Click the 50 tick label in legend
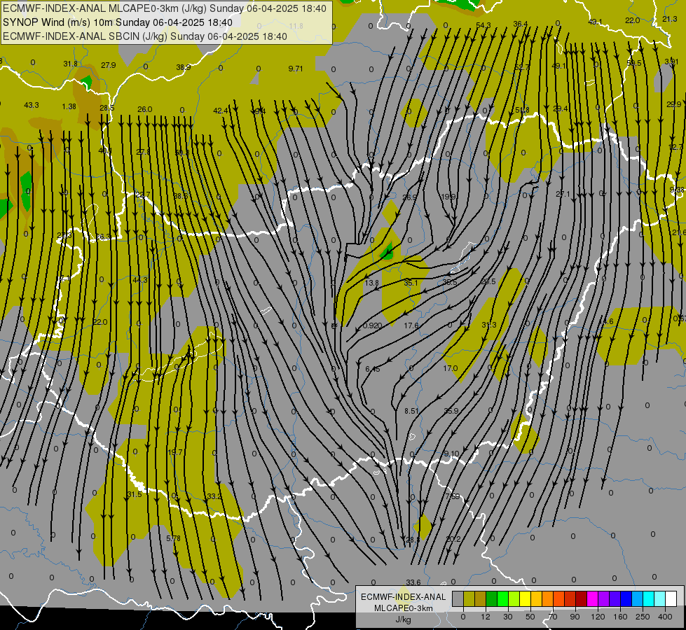686x630 pixels. [x=530, y=617]
